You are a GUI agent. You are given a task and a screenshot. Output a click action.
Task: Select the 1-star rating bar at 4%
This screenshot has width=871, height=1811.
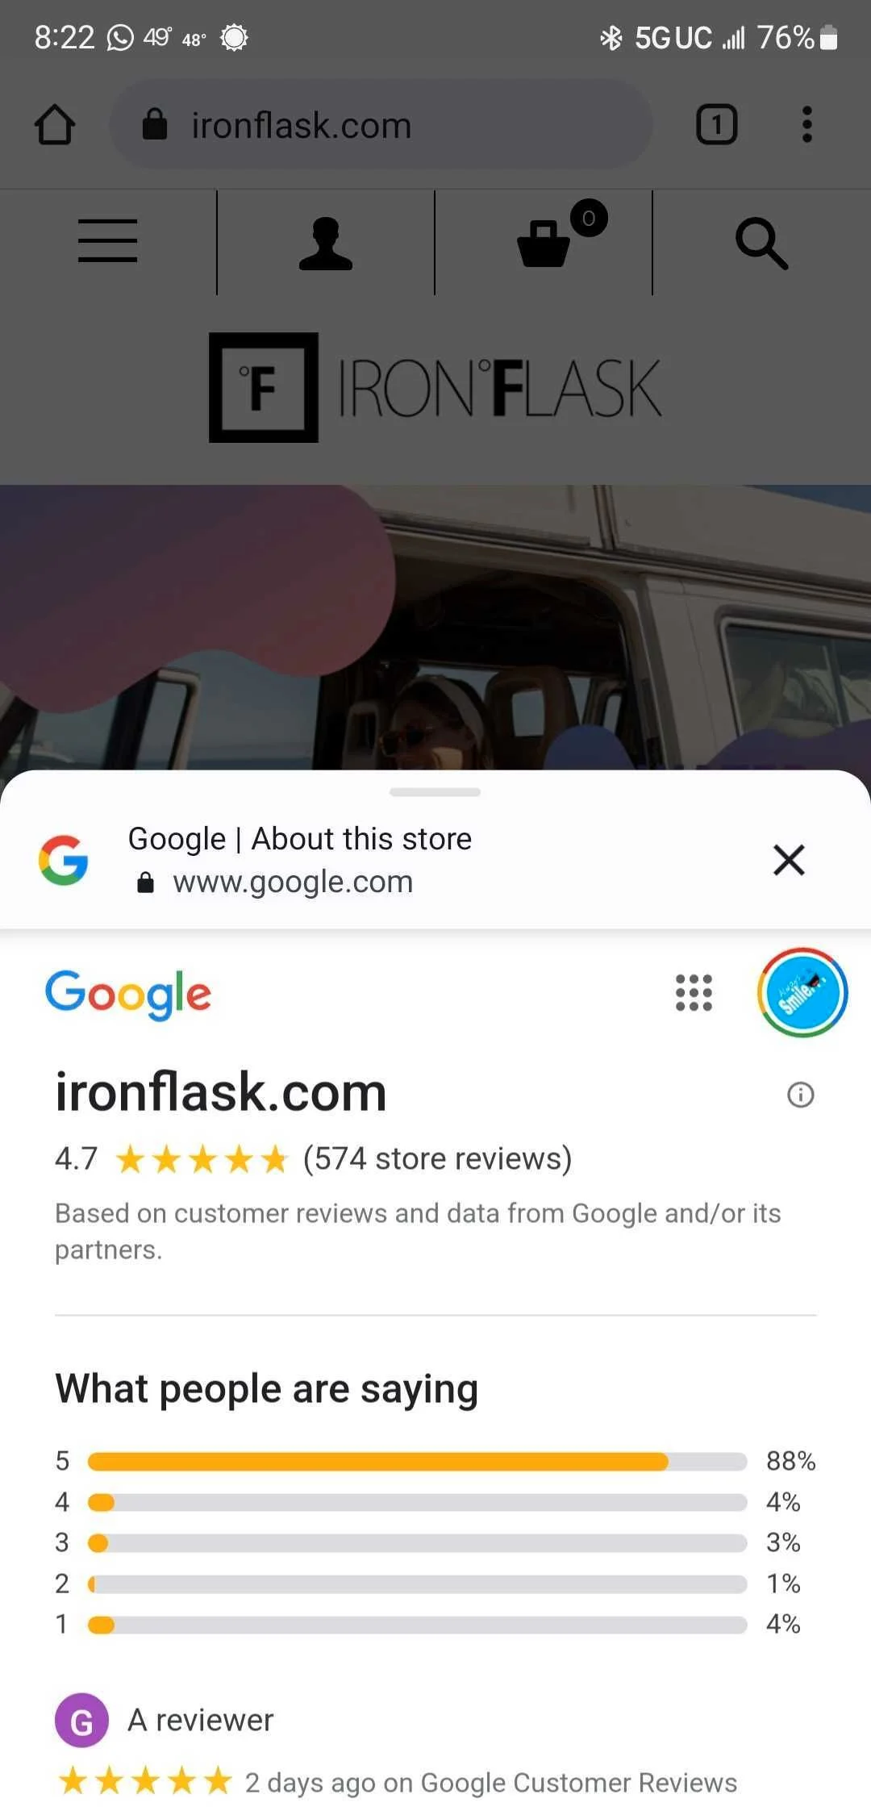(417, 1624)
